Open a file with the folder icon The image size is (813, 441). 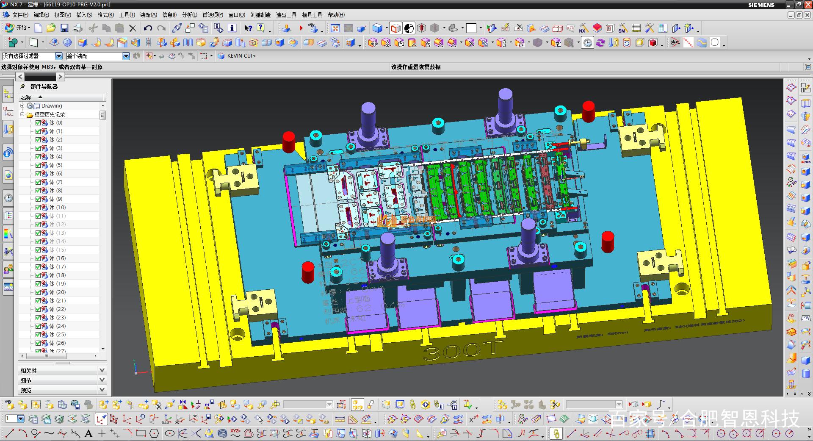pos(51,28)
